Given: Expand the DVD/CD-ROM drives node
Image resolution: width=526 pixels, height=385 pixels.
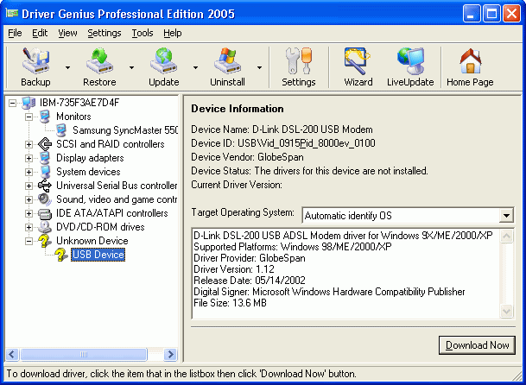Looking at the screenshot, I should pyautogui.click(x=29, y=227).
